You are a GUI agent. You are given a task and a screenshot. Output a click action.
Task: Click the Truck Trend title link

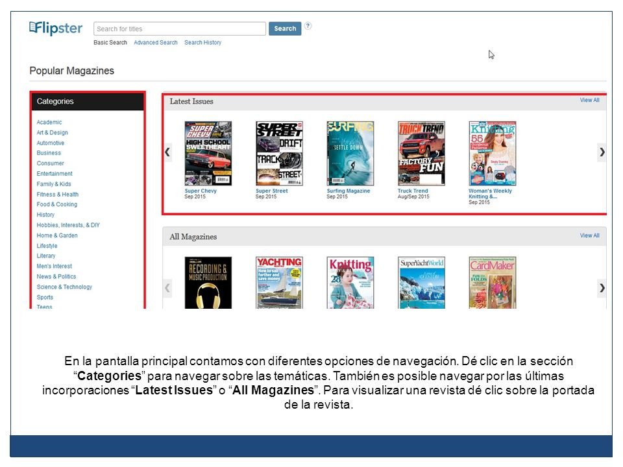[413, 191]
